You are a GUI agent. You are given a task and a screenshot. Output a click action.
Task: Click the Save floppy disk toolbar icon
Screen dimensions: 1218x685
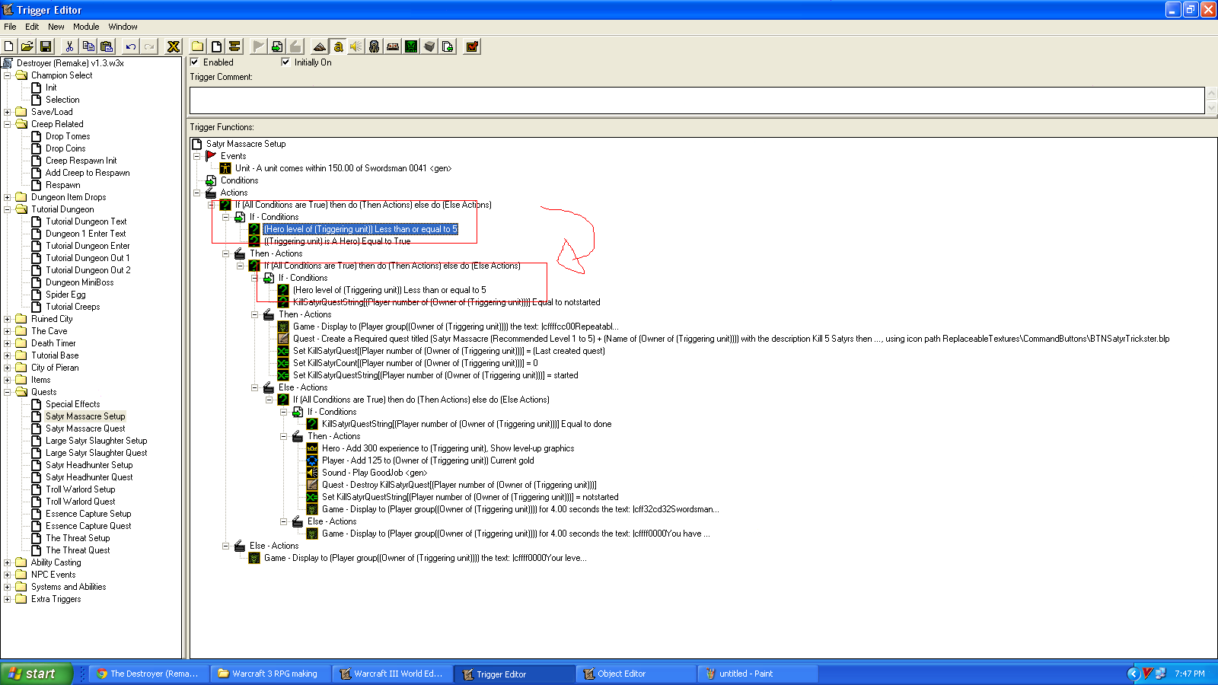click(46, 46)
